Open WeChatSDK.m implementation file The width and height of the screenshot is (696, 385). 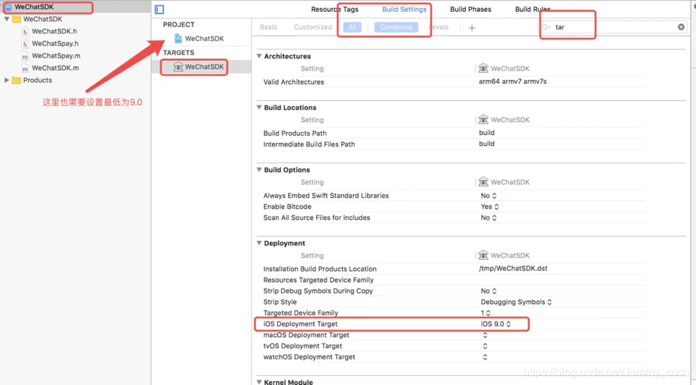55,68
